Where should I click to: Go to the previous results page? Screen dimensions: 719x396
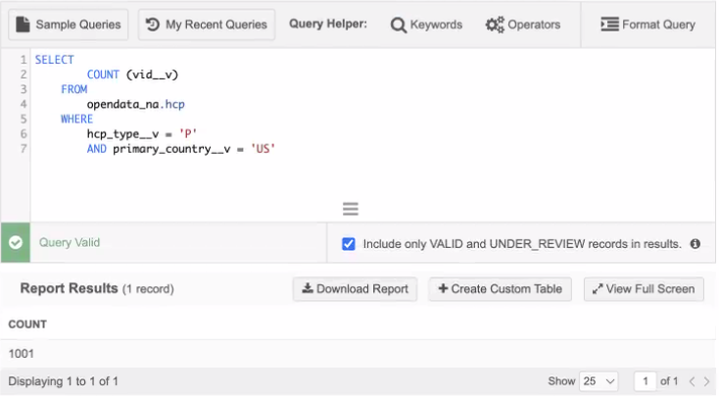point(691,381)
